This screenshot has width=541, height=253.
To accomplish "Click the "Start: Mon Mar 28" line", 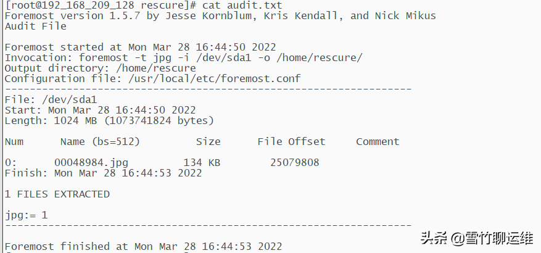I will coord(100,110).
